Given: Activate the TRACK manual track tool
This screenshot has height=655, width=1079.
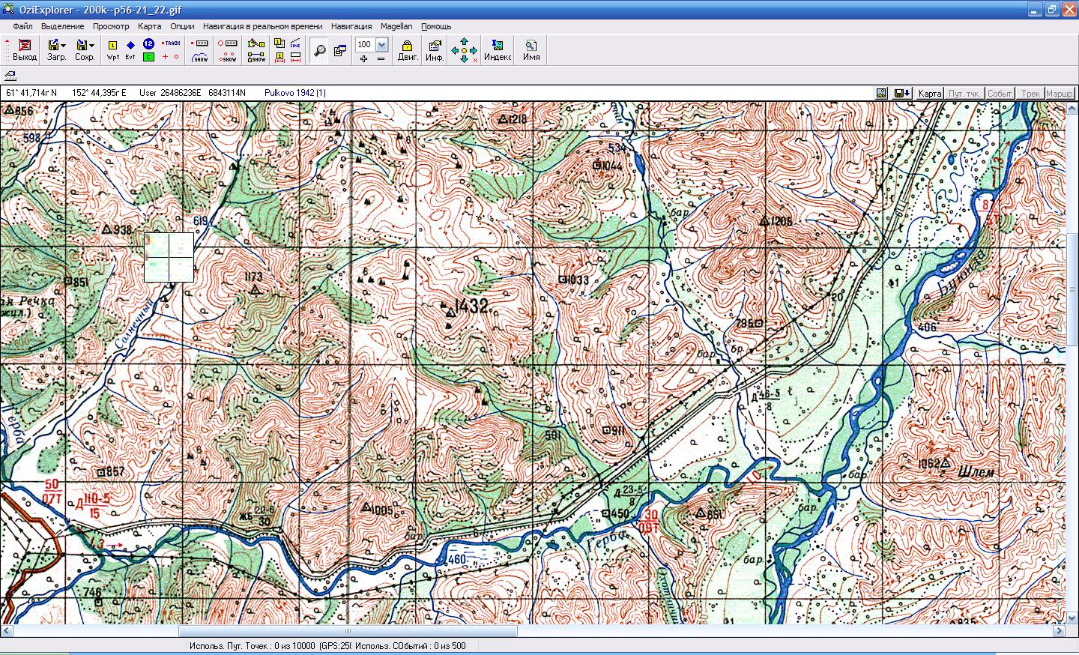Looking at the screenshot, I should pyautogui.click(x=172, y=43).
